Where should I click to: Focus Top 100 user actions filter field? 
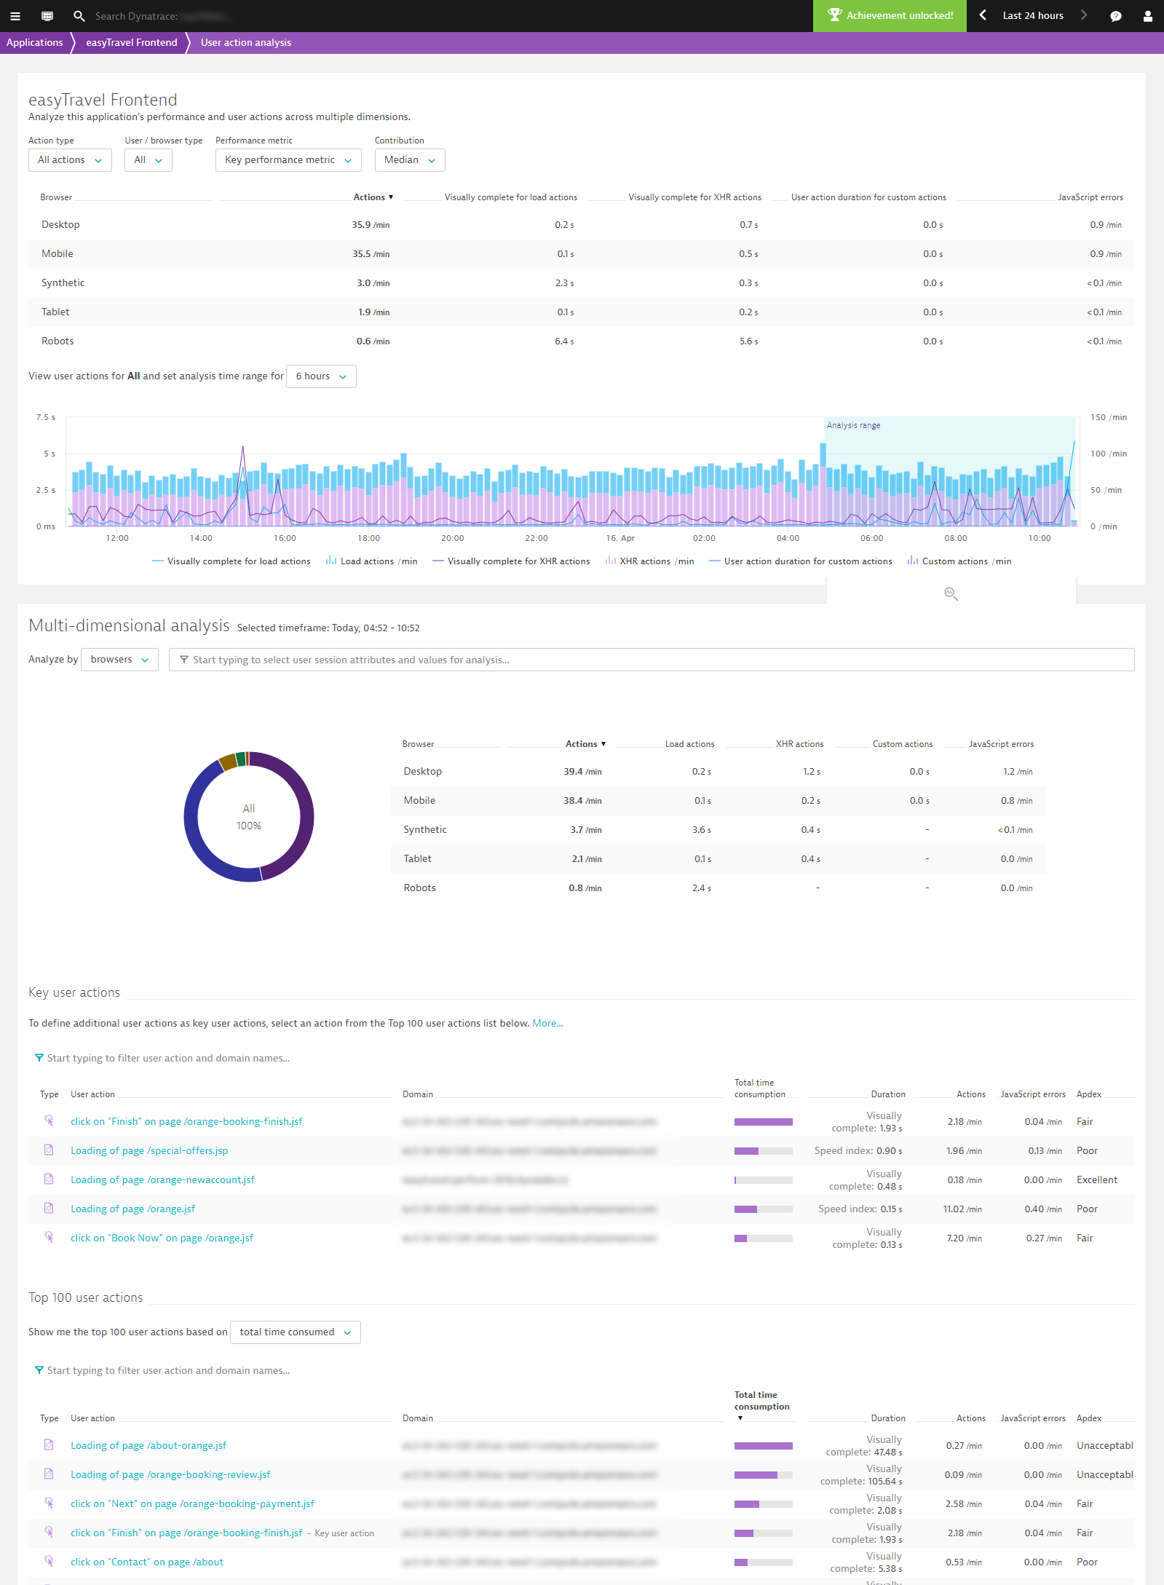tap(168, 1371)
